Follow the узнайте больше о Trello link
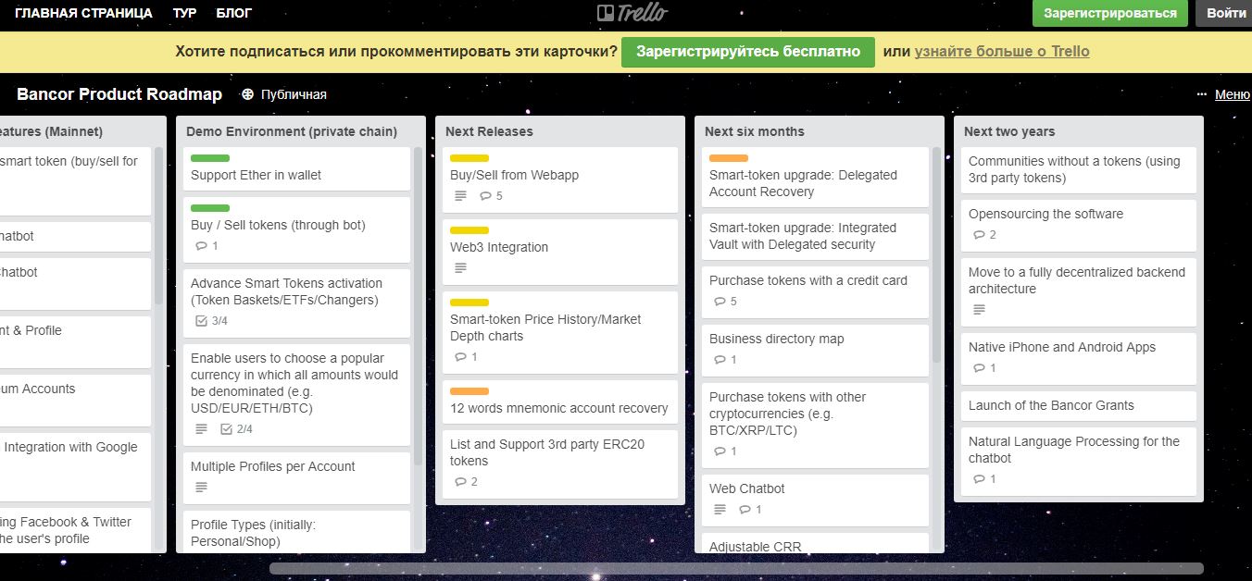1252x581 pixels. tap(1002, 52)
